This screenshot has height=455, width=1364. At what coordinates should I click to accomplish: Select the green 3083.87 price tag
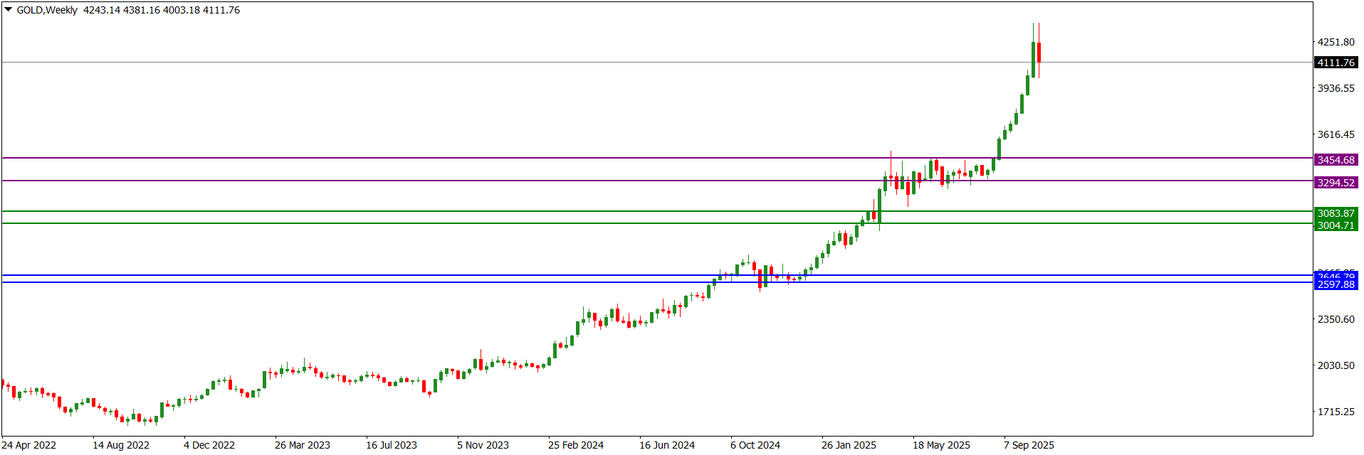click(x=1336, y=213)
